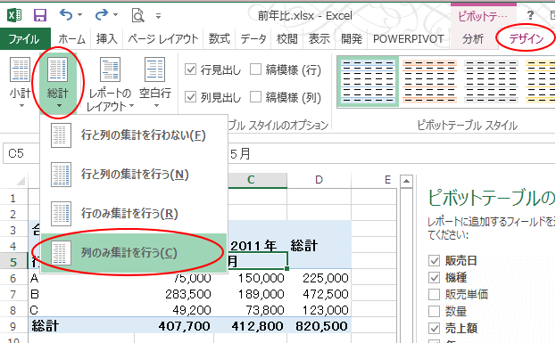Choose 列のみ集計を行う(C)

[134, 253]
